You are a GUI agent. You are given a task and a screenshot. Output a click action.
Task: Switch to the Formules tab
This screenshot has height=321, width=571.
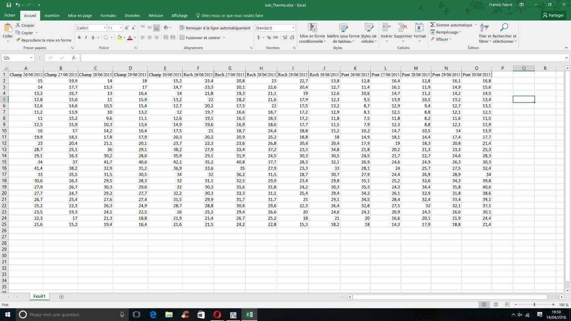pos(108,16)
